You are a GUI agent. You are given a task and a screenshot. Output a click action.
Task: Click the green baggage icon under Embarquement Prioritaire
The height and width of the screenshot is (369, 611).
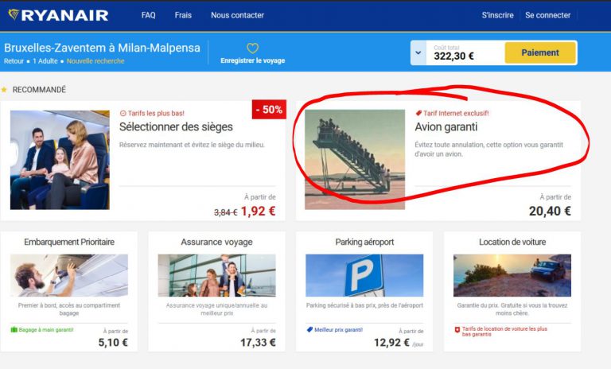point(14,330)
